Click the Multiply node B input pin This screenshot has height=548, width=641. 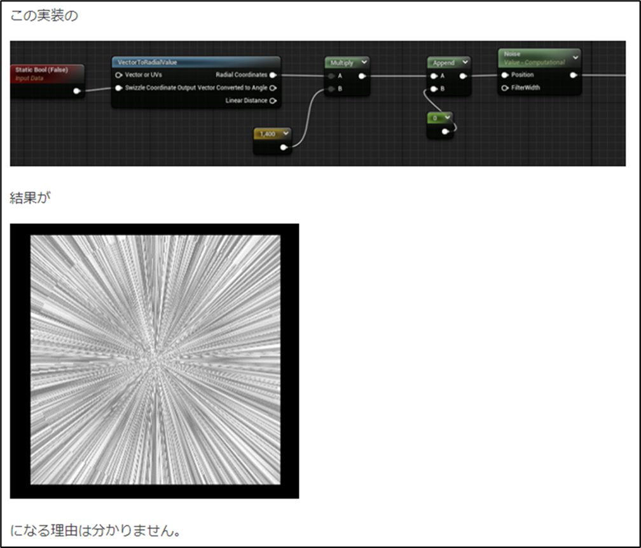tap(331, 88)
